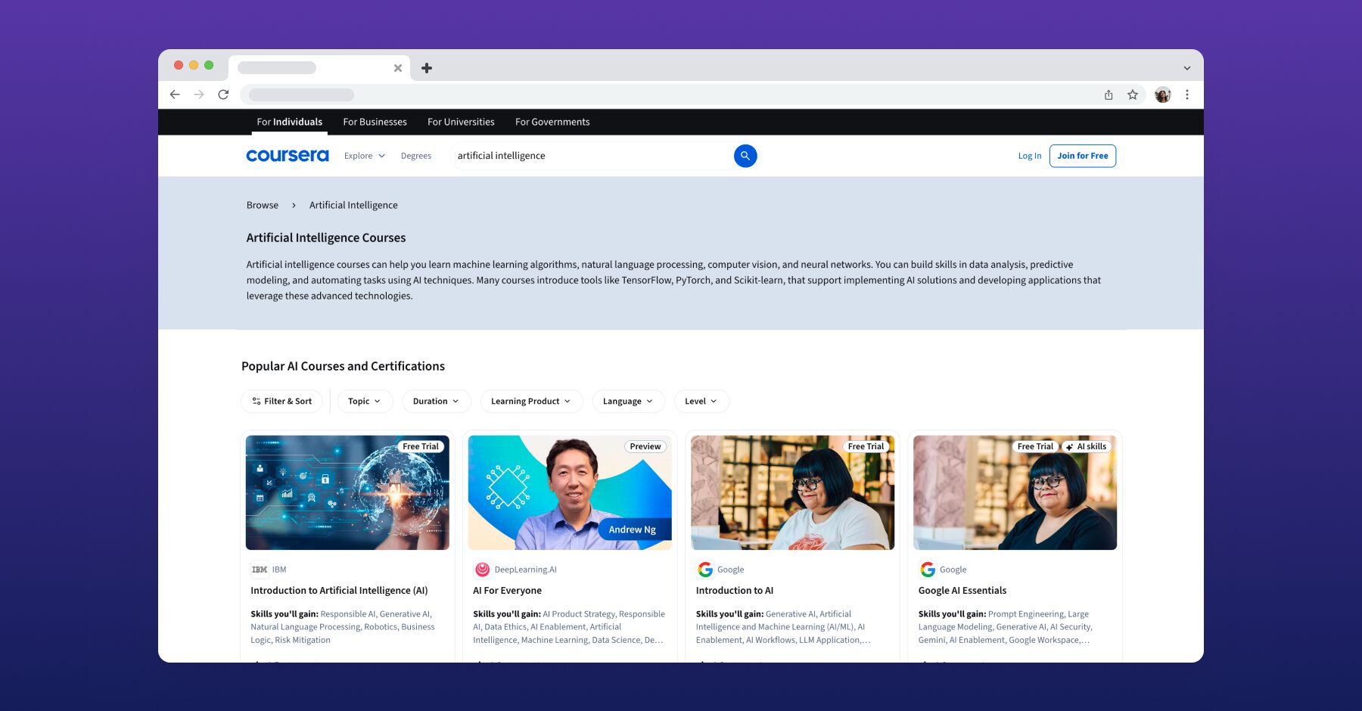Click the browser share icon
This screenshot has width=1362, height=711.
1109,95
